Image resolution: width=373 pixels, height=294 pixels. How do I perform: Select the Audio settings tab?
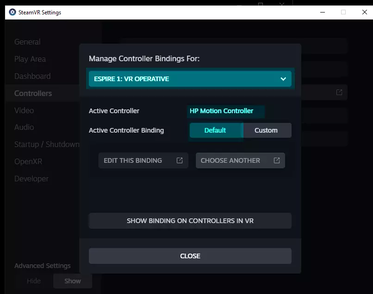[24, 127]
